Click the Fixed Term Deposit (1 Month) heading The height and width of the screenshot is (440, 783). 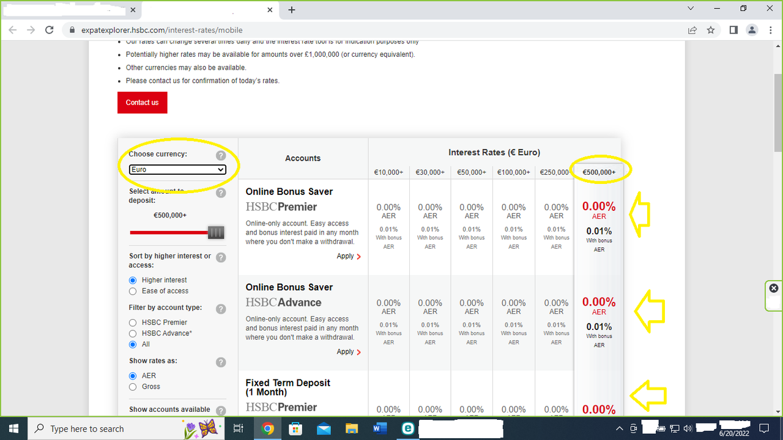(288, 387)
